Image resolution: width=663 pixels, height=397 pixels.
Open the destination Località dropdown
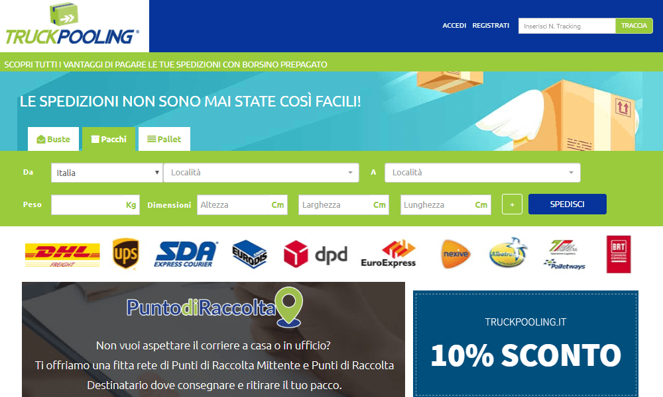coord(483,173)
